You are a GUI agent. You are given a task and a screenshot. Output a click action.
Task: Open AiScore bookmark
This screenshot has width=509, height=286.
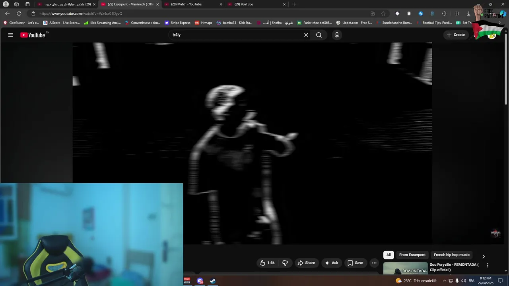[62, 23]
